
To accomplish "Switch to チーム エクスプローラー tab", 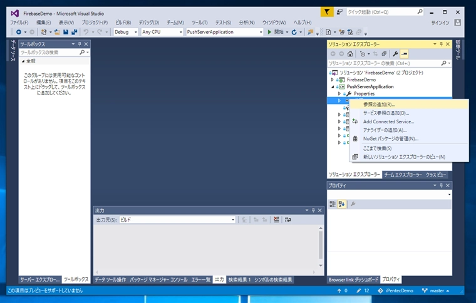I will (x=403, y=175).
